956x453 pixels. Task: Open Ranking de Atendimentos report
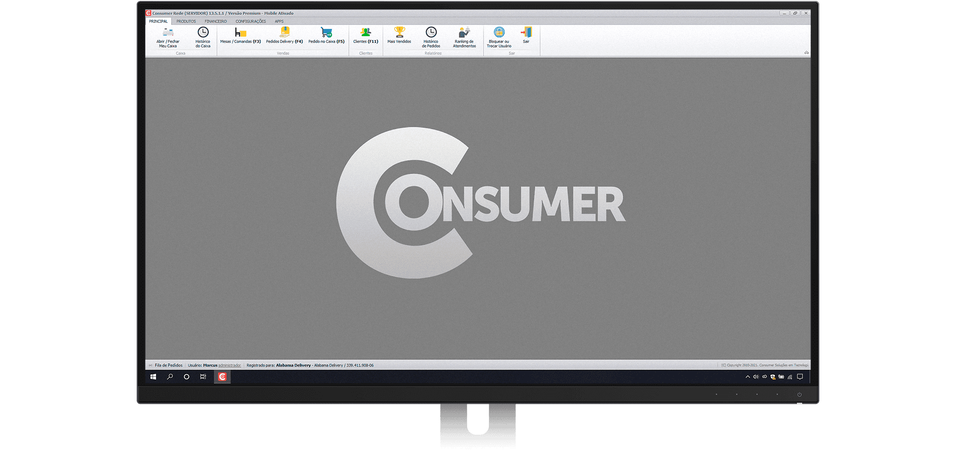point(464,37)
